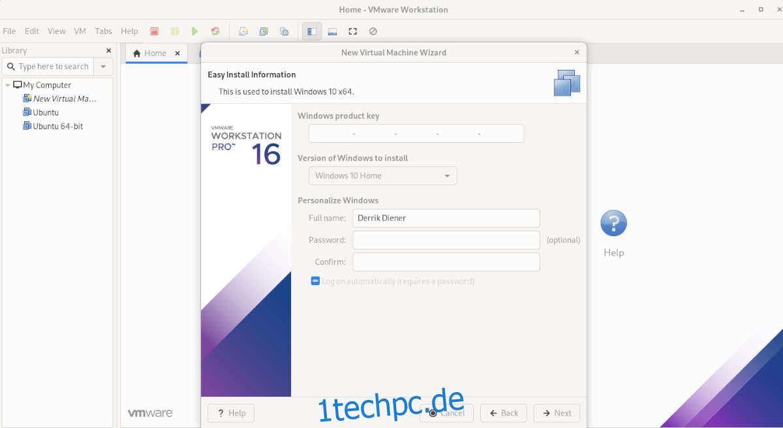Open the Windows 10 Home version dropdown
The height and width of the screenshot is (428, 783).
pos(383,176)
